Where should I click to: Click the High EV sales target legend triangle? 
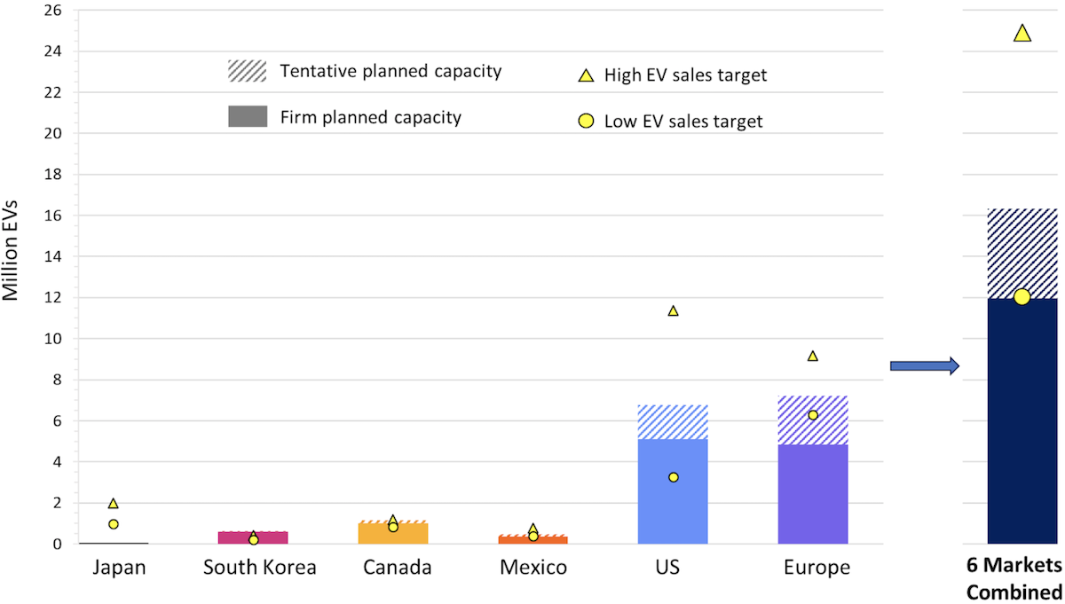click(586, 76)
